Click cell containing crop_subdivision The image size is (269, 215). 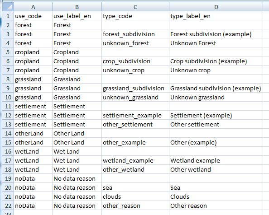pos(135,61)
